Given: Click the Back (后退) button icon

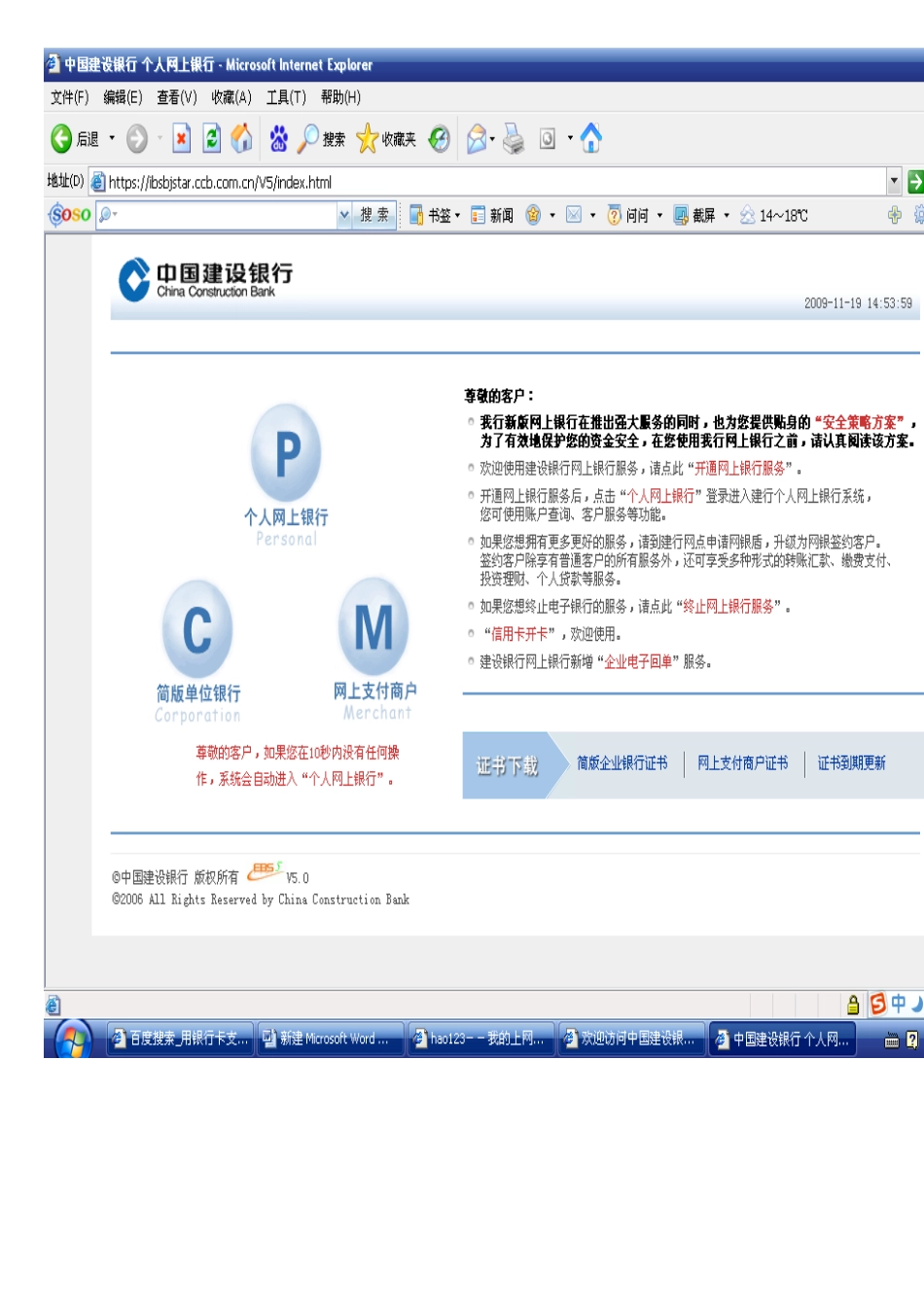Looking at the screenshot, I should pyautogui.click(x=61, y=139).
